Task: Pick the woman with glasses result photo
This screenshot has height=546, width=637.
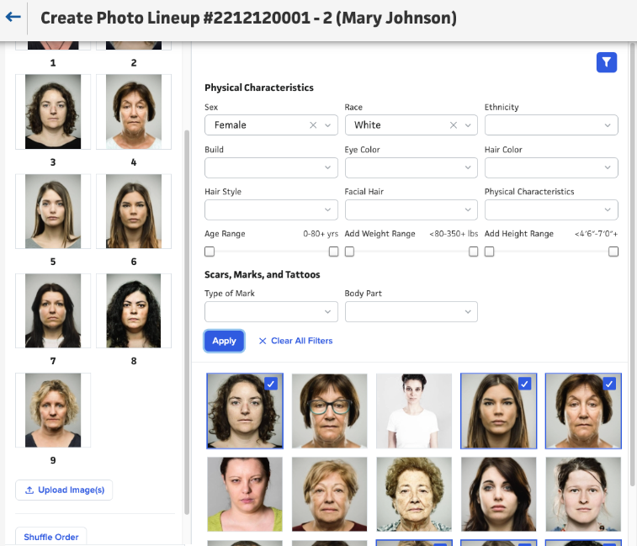Action: (330, 411)
